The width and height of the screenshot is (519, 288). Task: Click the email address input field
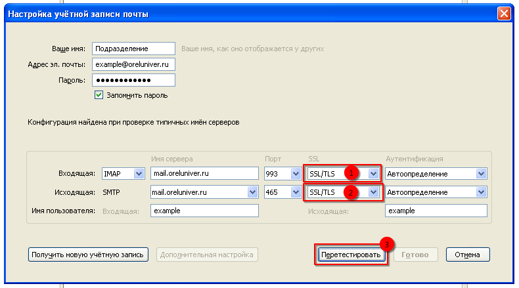point(133,64)
